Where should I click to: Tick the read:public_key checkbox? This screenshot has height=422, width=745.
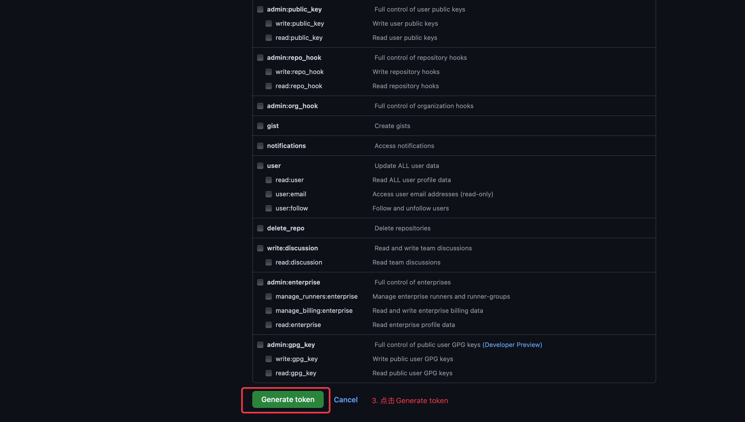point(269,38)
